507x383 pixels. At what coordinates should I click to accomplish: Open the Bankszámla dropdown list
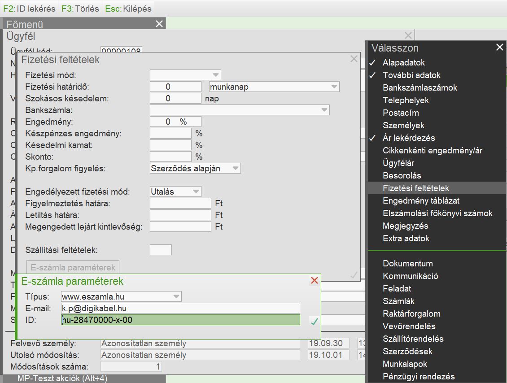coord(324,110)
